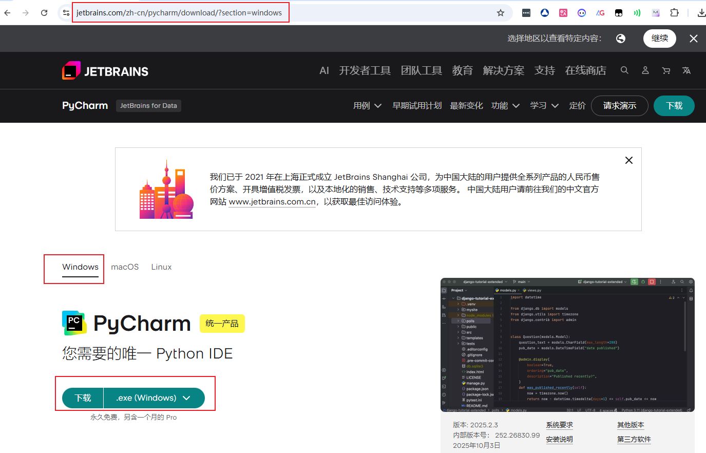Screen dimensions: 706x453
Task: Expand the 用例 dropdown menu
Action: pyautogui.click(x=367, y=106)
